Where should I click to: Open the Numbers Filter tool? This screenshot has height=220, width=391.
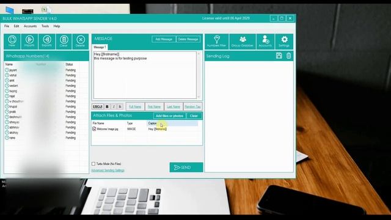(x=216, y=42)
